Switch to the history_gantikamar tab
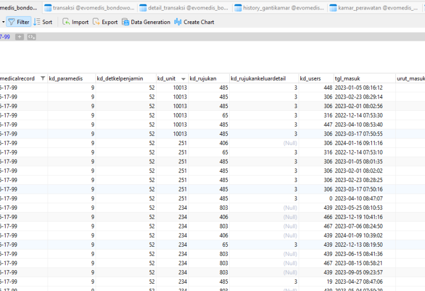Screen dimensions: 425x291 280,8
